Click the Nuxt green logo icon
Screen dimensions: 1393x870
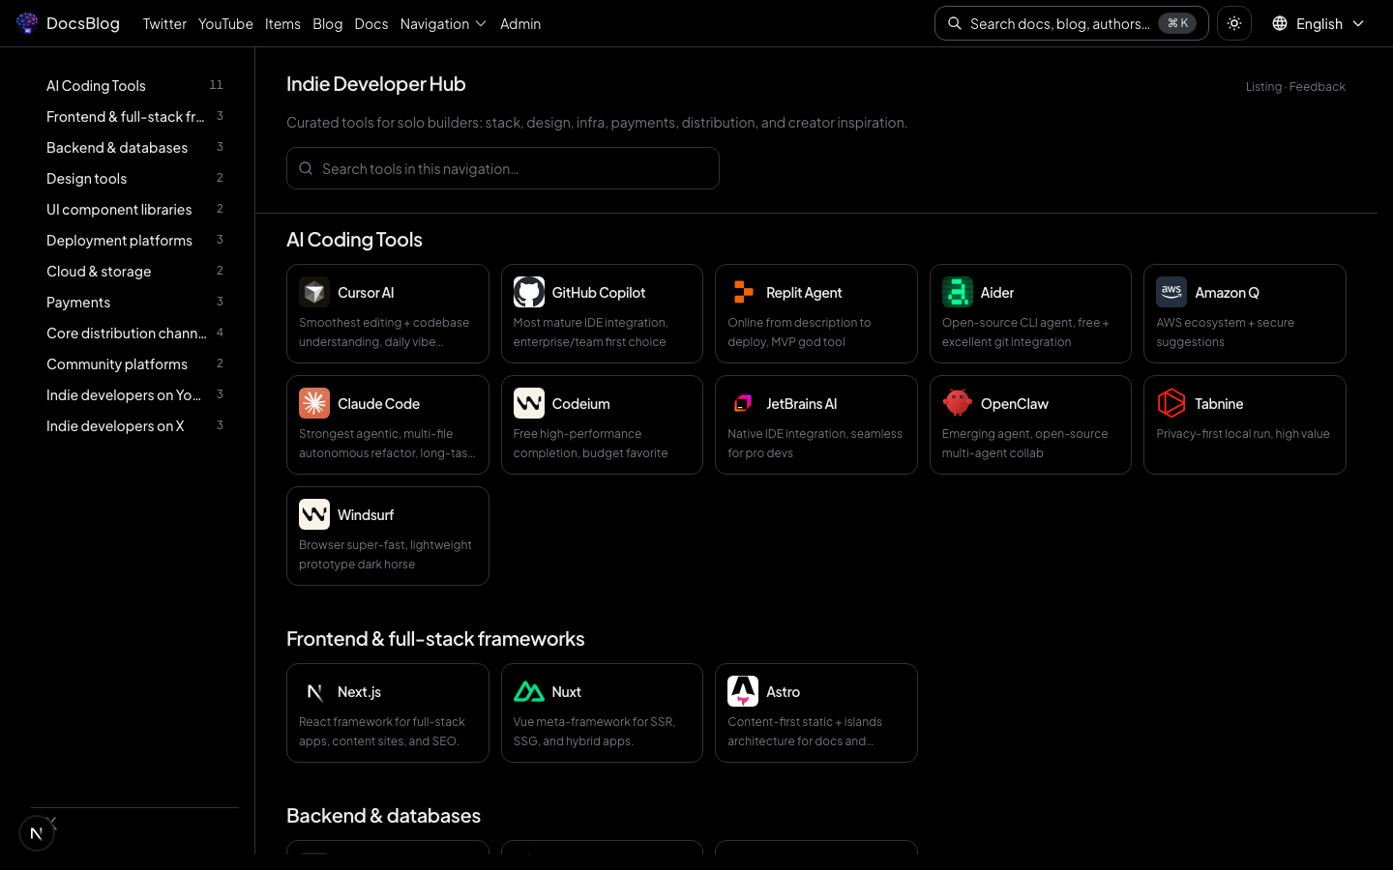[529, 691]
